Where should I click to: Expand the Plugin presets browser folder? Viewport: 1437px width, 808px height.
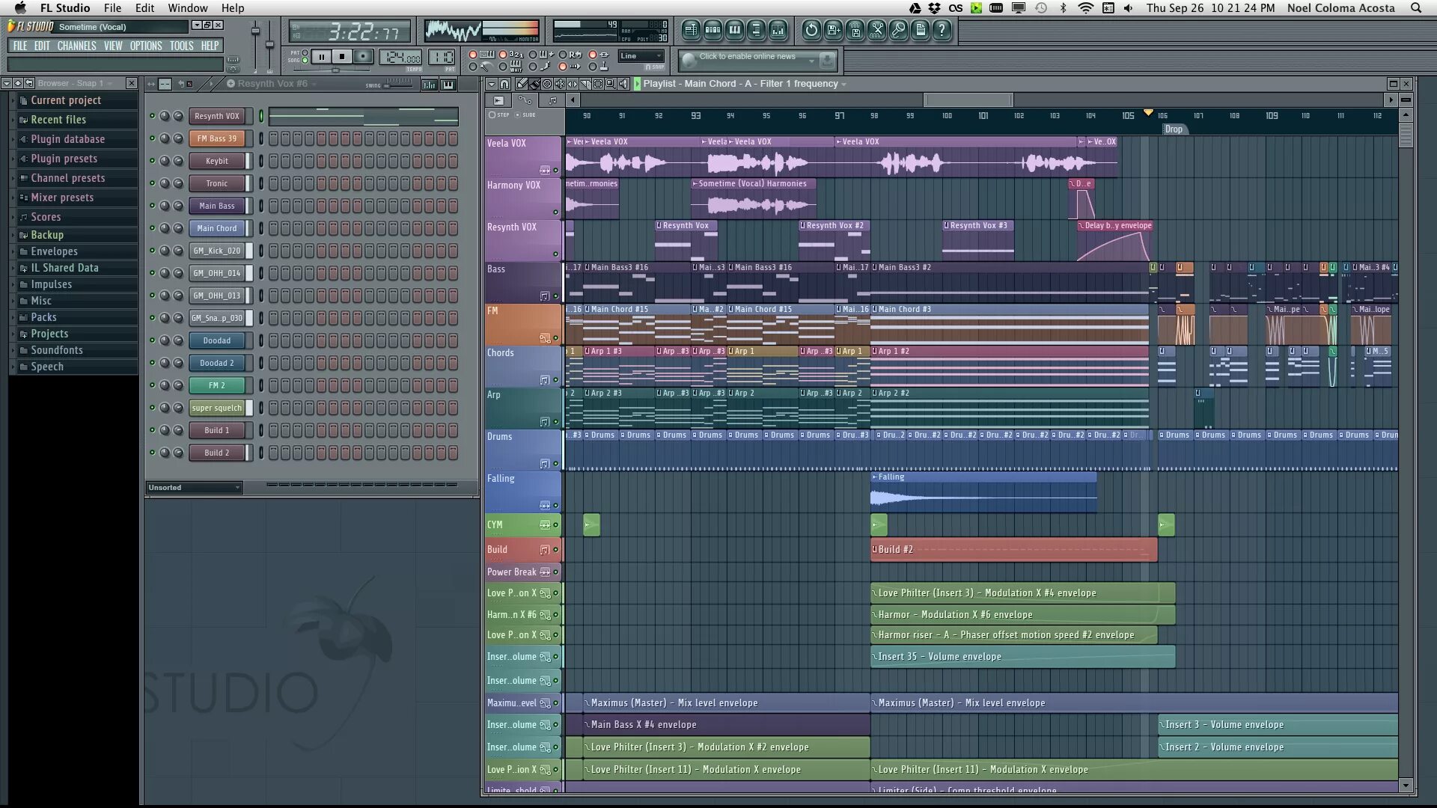[64, 159]
